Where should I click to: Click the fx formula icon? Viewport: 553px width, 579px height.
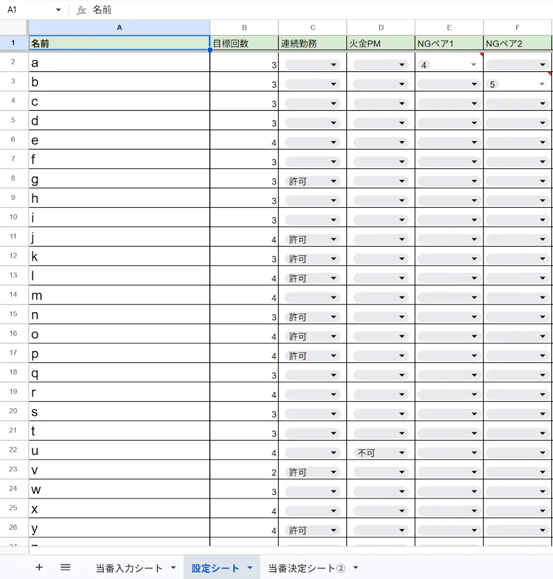[81, 10]
